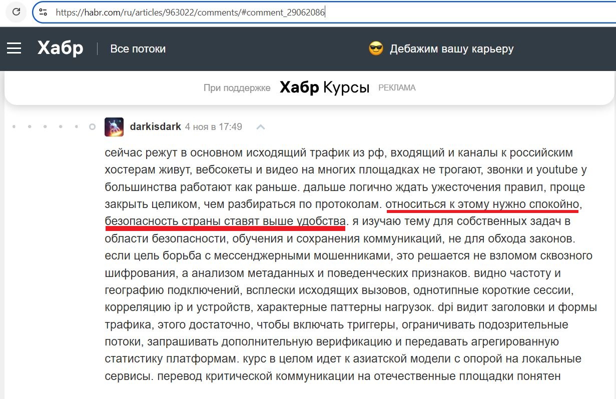Open Дебажим вашу карьеру header link
The width and height of the screenshot is (616, 399).
[451, 49]
